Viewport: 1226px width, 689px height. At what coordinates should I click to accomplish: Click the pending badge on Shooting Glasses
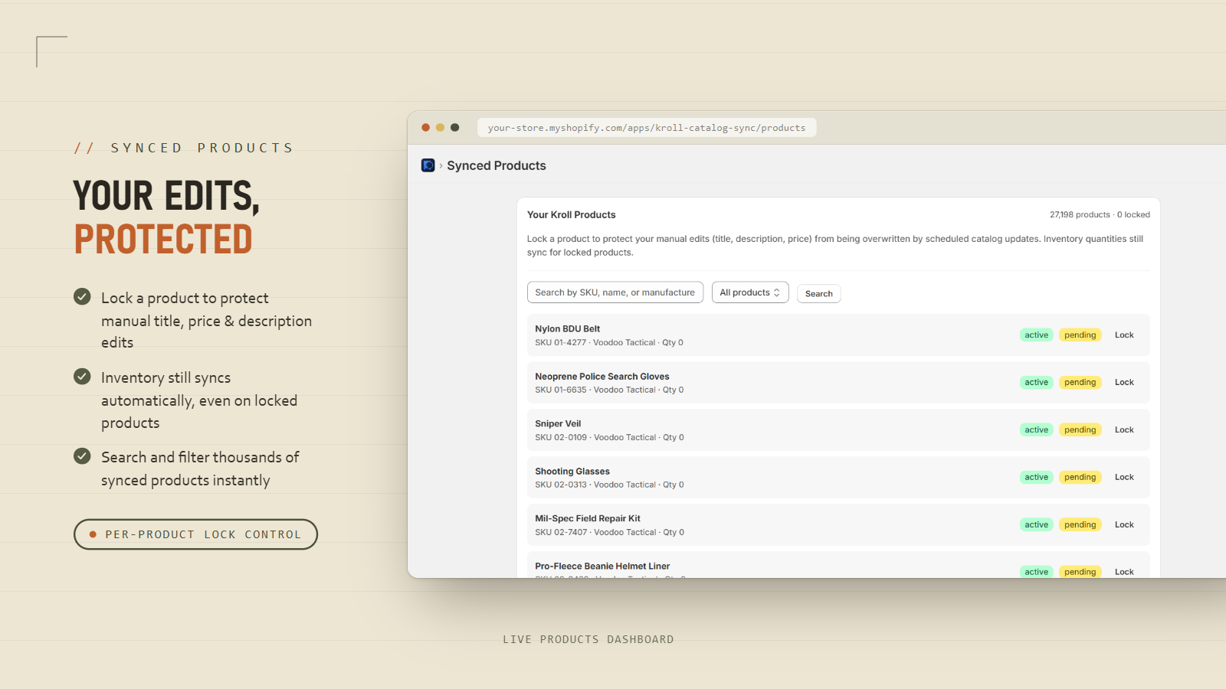tap(1080, 478)
